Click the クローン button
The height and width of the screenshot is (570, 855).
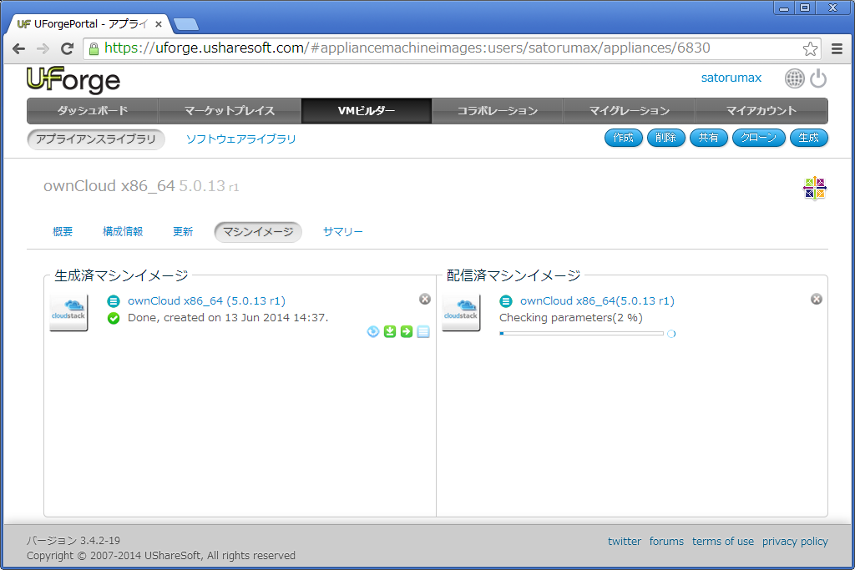[x=758, y=138]
